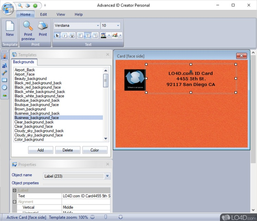Click the Add button

[40, 150]
